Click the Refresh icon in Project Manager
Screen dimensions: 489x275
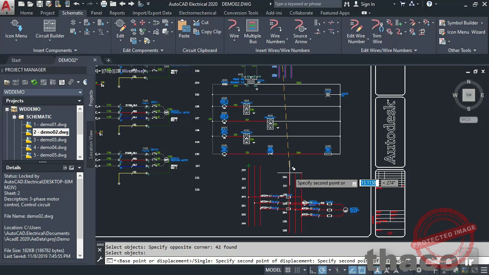34,82
